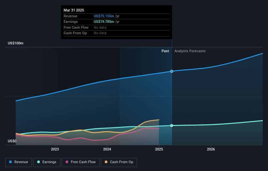Click the 2024 x-axis label
The image size is (268, 171).
pos(107,149)
